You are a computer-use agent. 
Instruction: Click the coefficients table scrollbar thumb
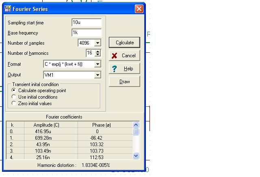point(136,132)
